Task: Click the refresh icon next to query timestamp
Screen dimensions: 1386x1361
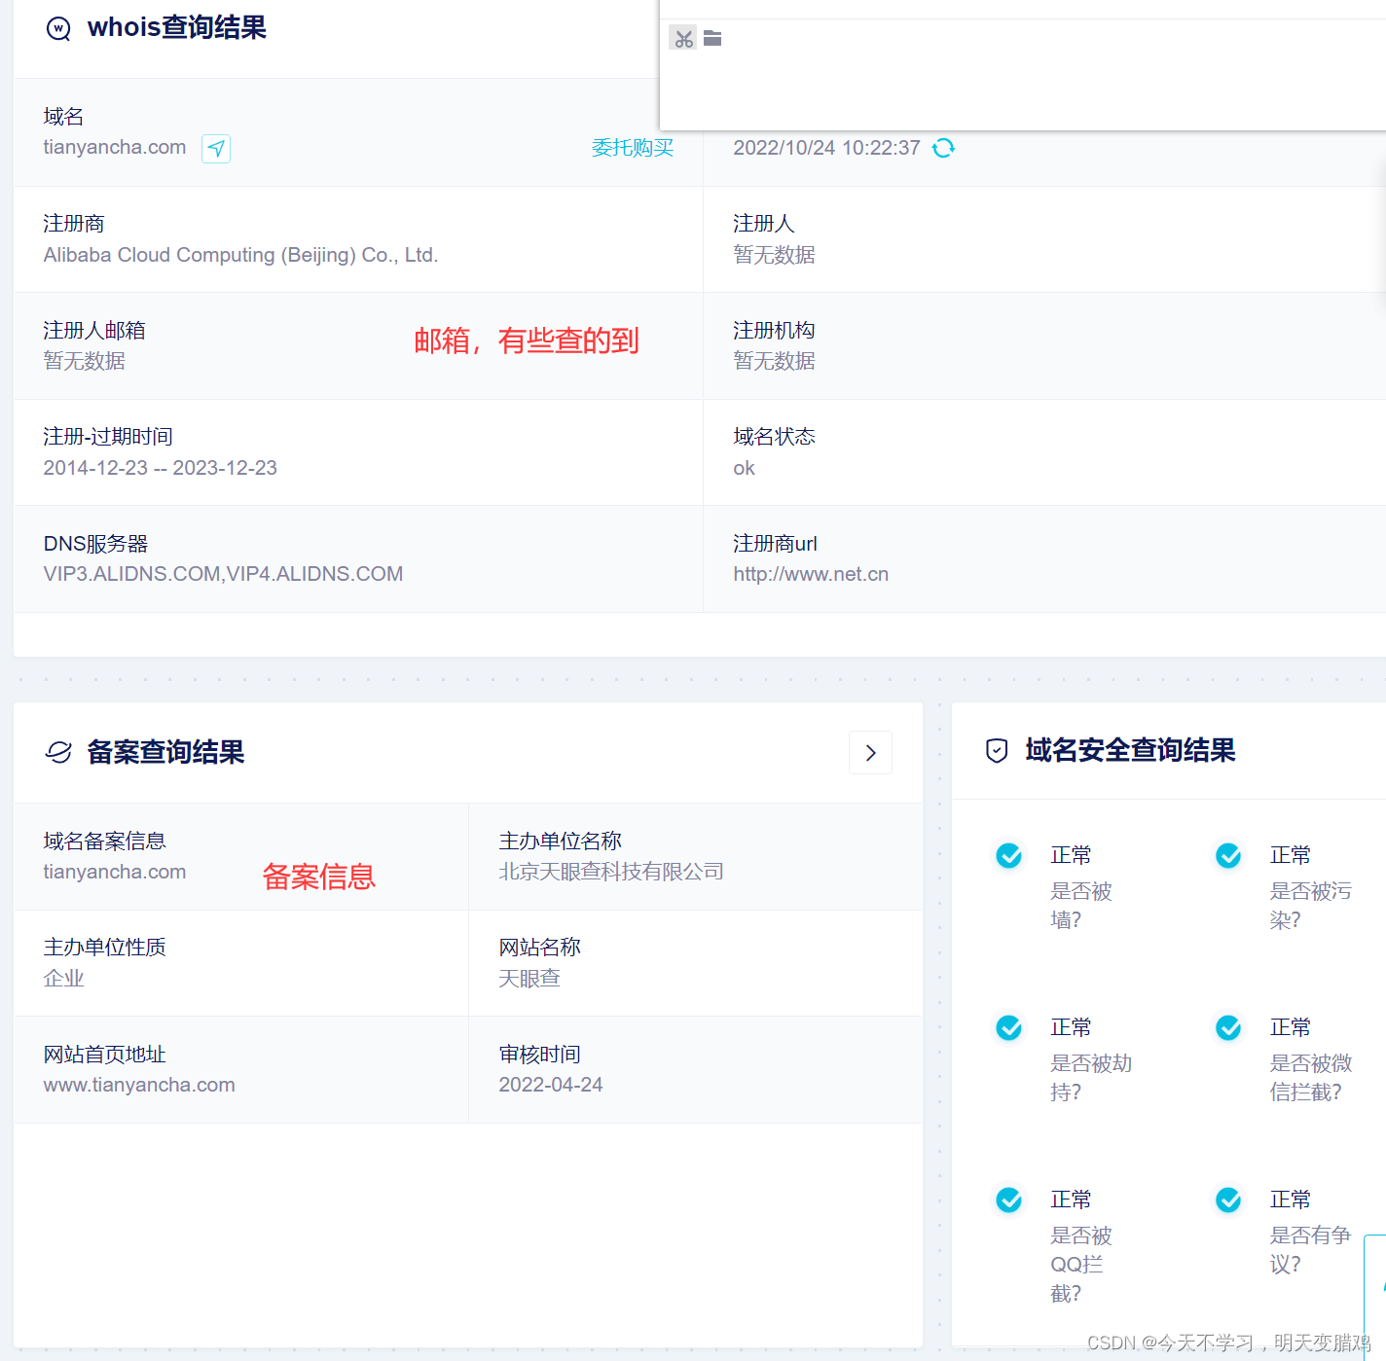Action: click(x=943, y=148)
